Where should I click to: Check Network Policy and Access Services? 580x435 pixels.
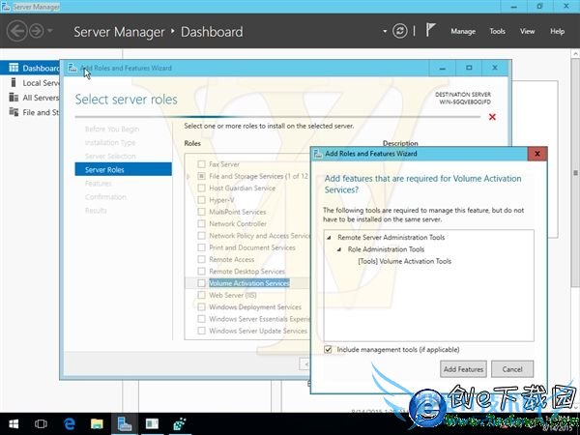click(201, 236)
